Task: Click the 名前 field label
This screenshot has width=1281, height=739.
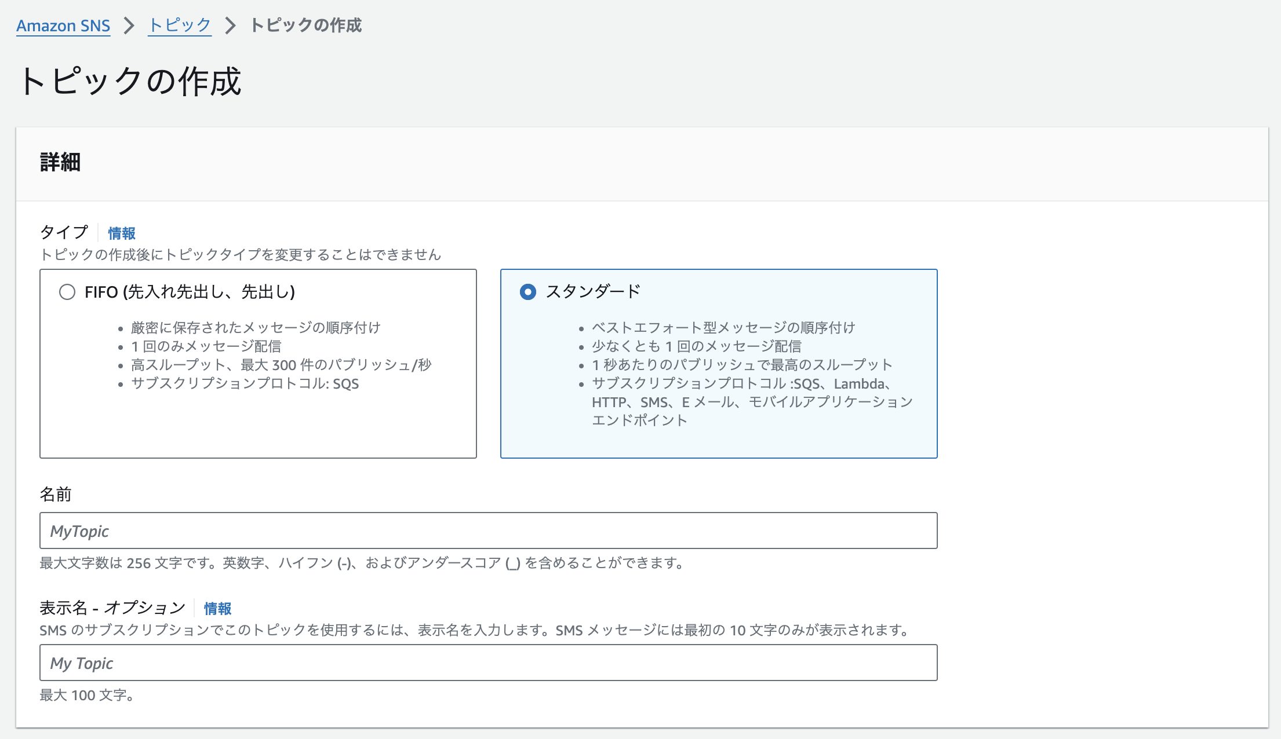Action: 56,495
